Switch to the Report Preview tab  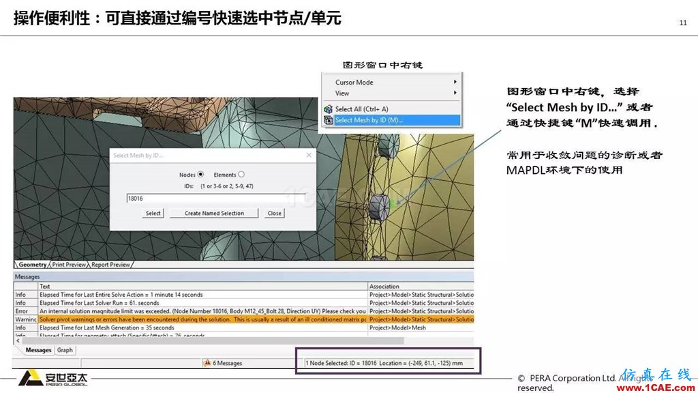click(x=111, y=264)
